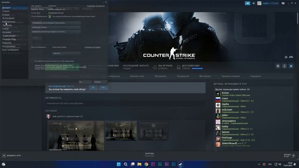299x168 pixels.
Task: Click Да on review prompt
Action: pyautogui.click(x=93, y=88)
